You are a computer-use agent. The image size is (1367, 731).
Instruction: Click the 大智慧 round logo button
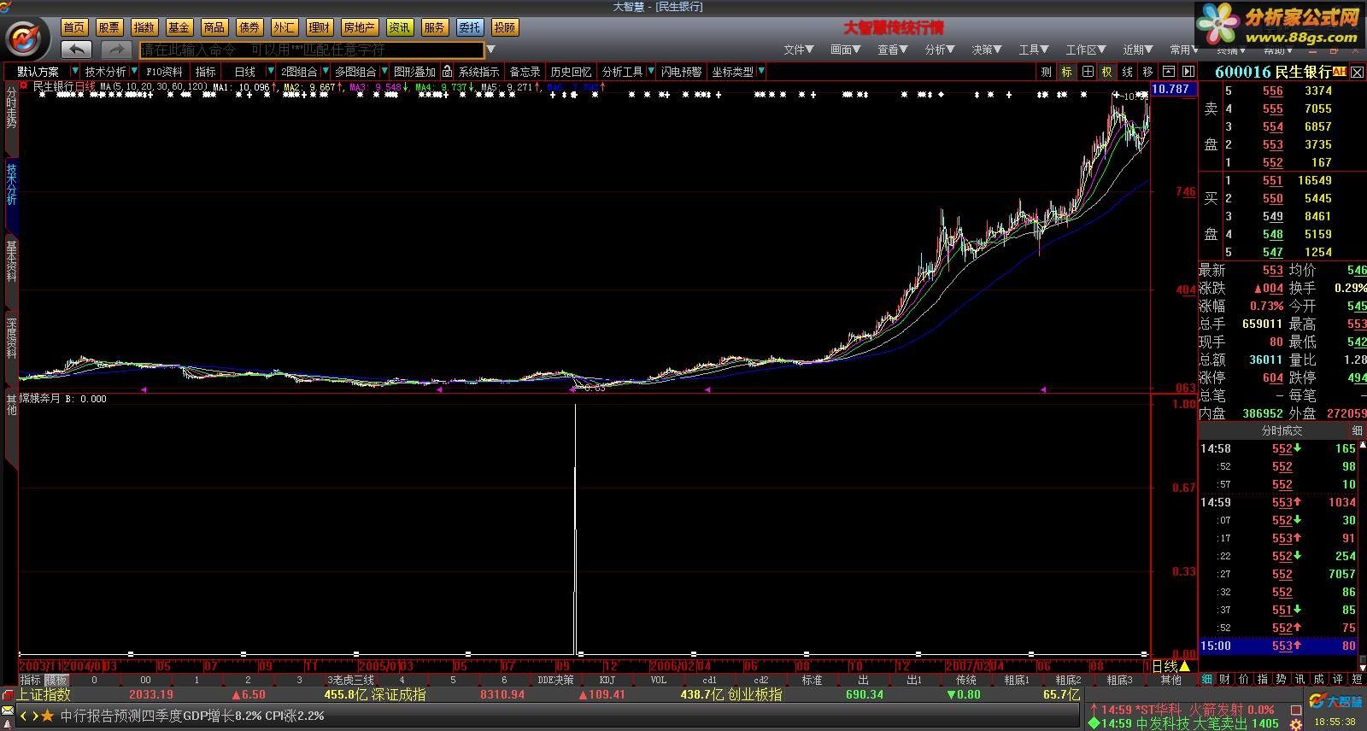pos(26,38)
